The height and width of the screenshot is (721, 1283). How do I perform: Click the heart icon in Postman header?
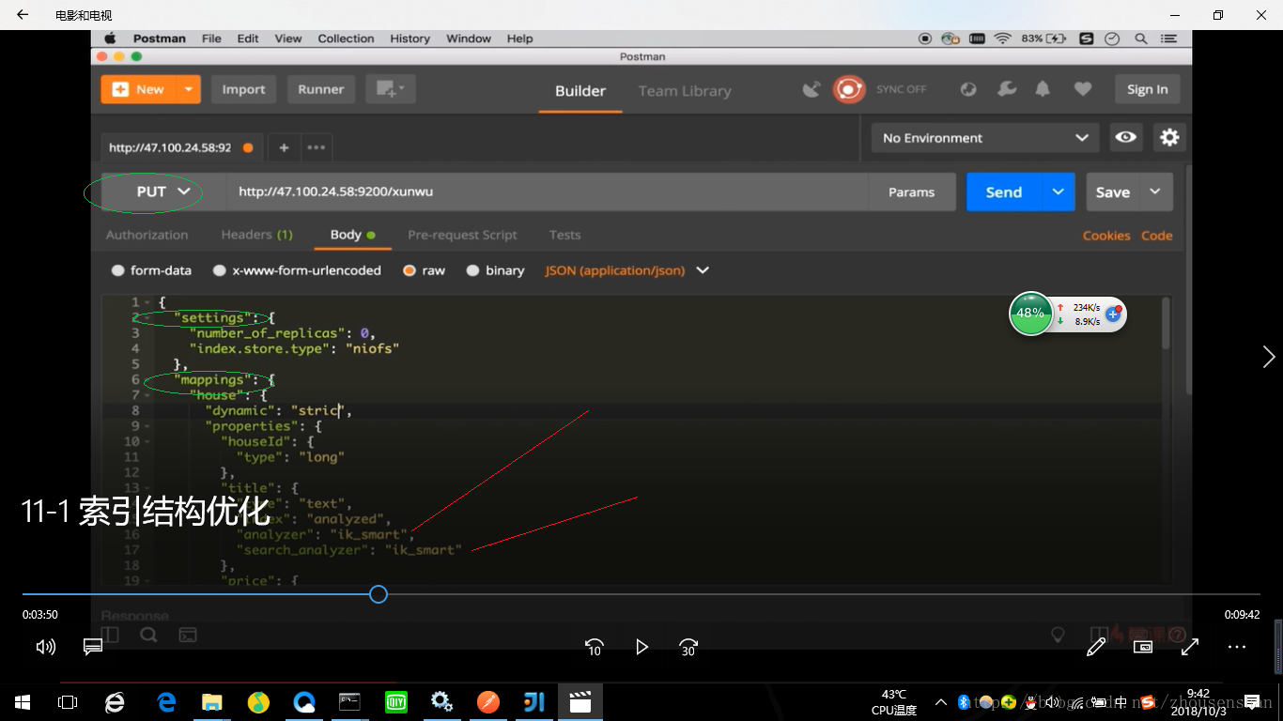[x=1083, y=89]
